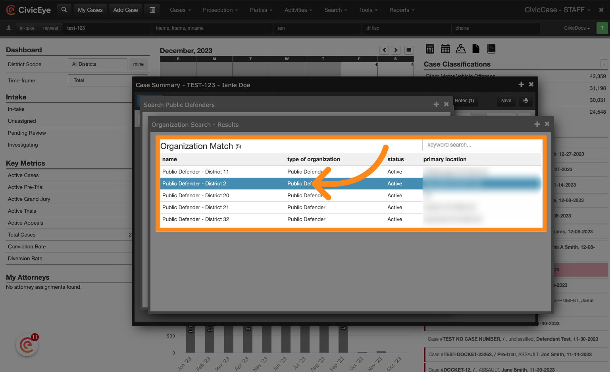610x372 pixels.
Task: Go to next month on dashboard calendar
Action: pyautogui.click(x=396, y=50)
